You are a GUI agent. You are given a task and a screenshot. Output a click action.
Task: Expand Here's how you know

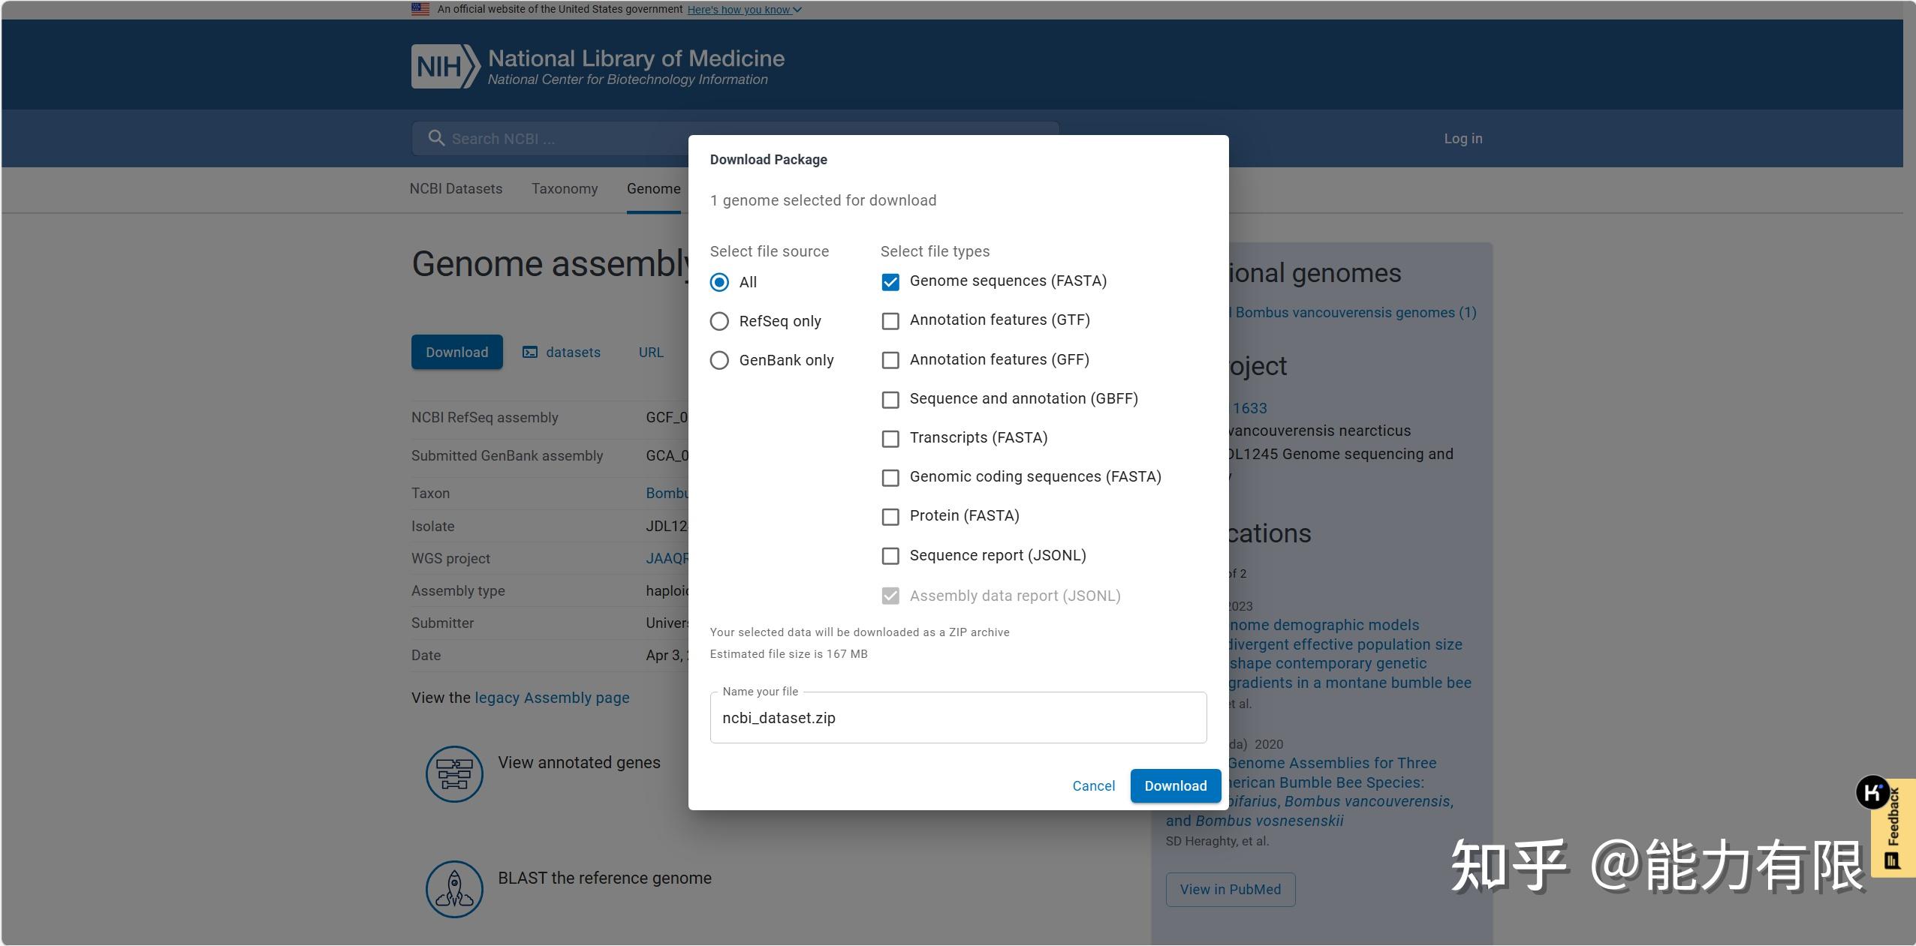(744, 10)
